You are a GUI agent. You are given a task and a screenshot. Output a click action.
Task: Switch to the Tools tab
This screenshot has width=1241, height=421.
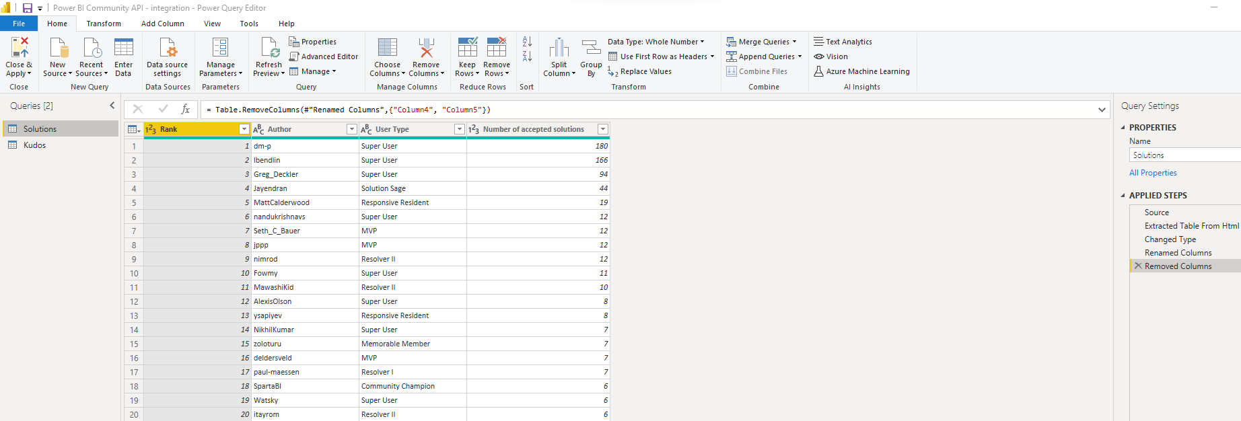[249, 24]
